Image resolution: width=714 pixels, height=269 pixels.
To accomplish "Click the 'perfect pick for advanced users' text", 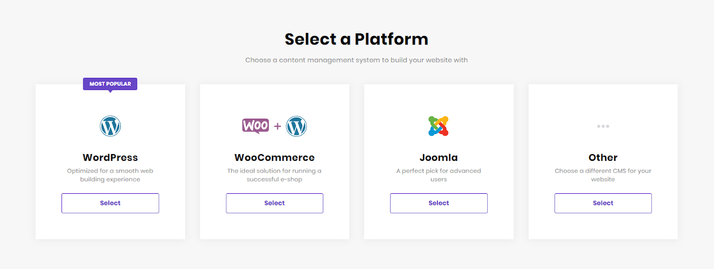I will [439, 175].
